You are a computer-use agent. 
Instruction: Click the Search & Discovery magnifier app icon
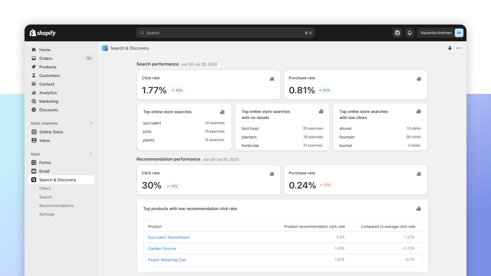tap(34, 180)
